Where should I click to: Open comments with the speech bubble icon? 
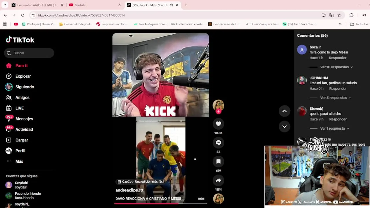[218, 143]
